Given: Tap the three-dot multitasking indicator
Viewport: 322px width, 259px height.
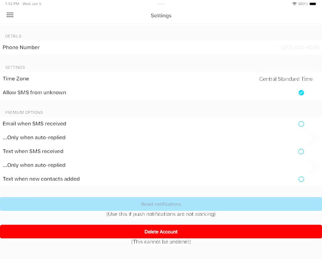Looking at the screenshot, I should coord(161,4).
